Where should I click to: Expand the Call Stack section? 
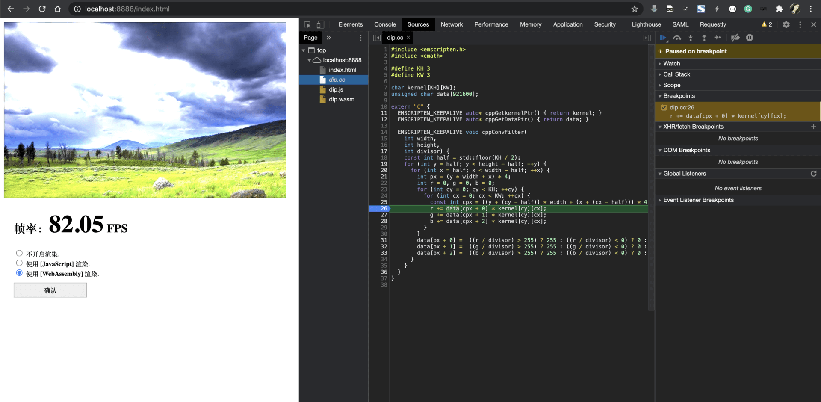(676, 74)
